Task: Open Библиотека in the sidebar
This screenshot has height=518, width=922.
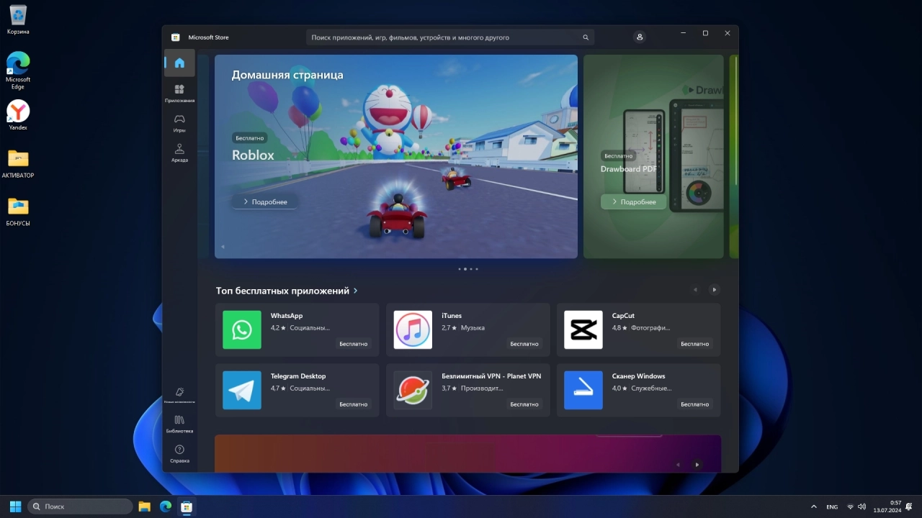Action: coord(179,424)
